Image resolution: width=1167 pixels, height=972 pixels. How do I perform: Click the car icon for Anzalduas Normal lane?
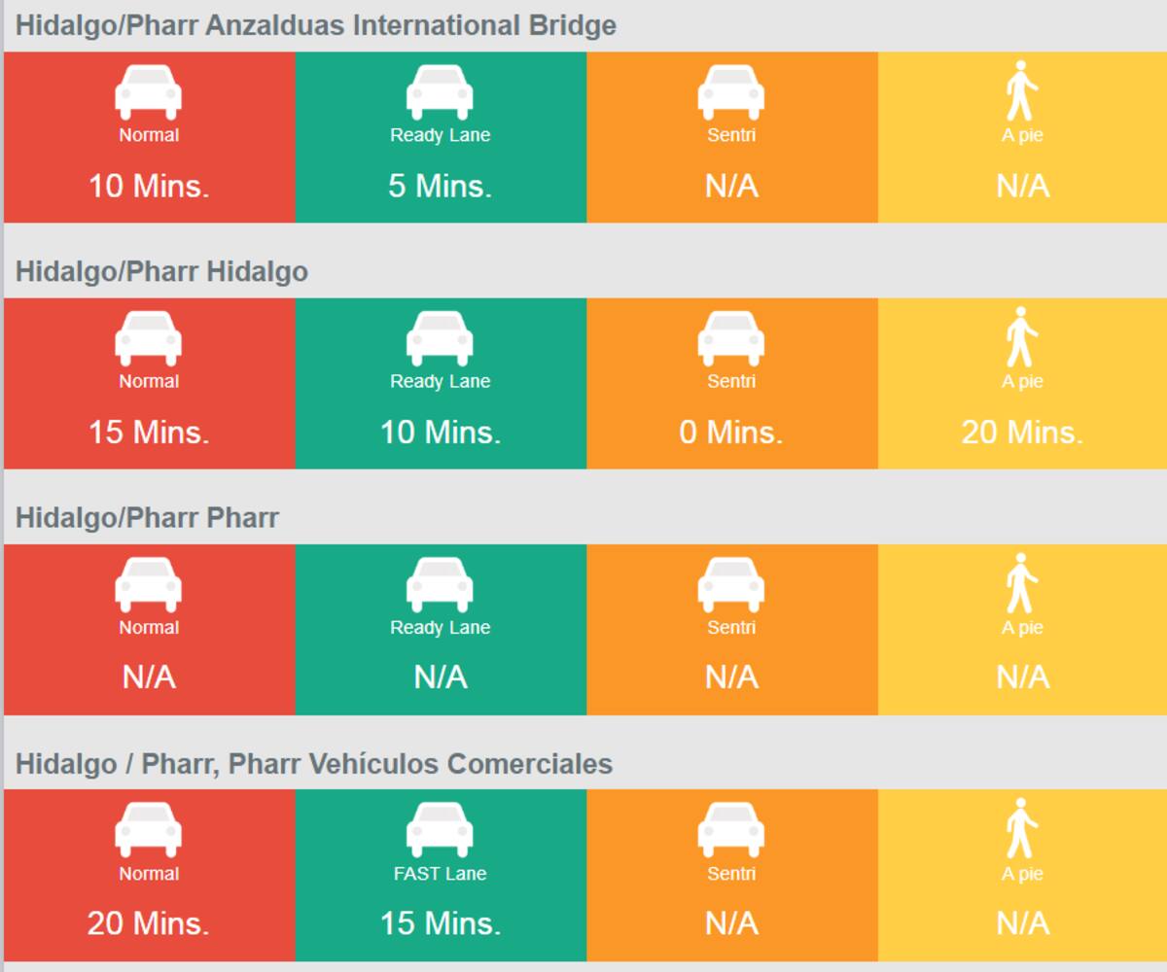pos(149,92)
